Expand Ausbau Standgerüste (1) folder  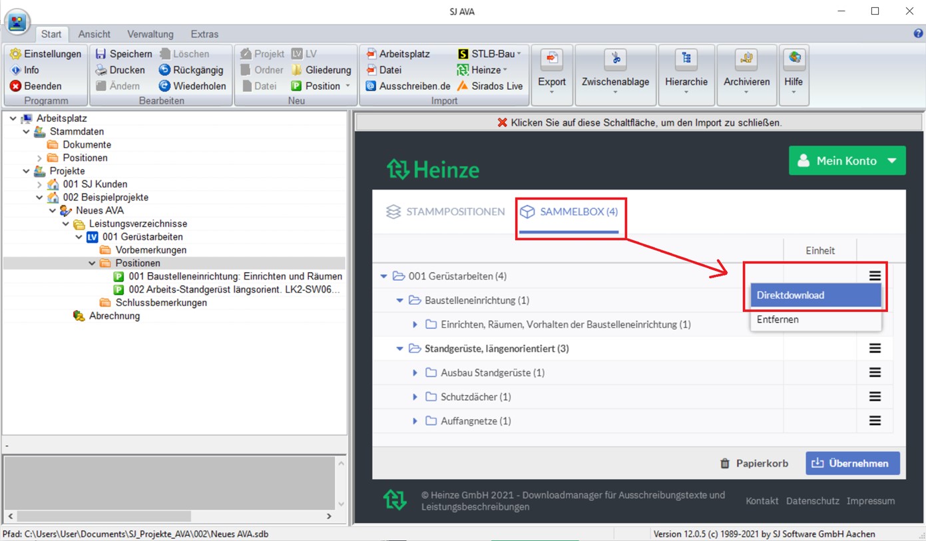point(415,373)
